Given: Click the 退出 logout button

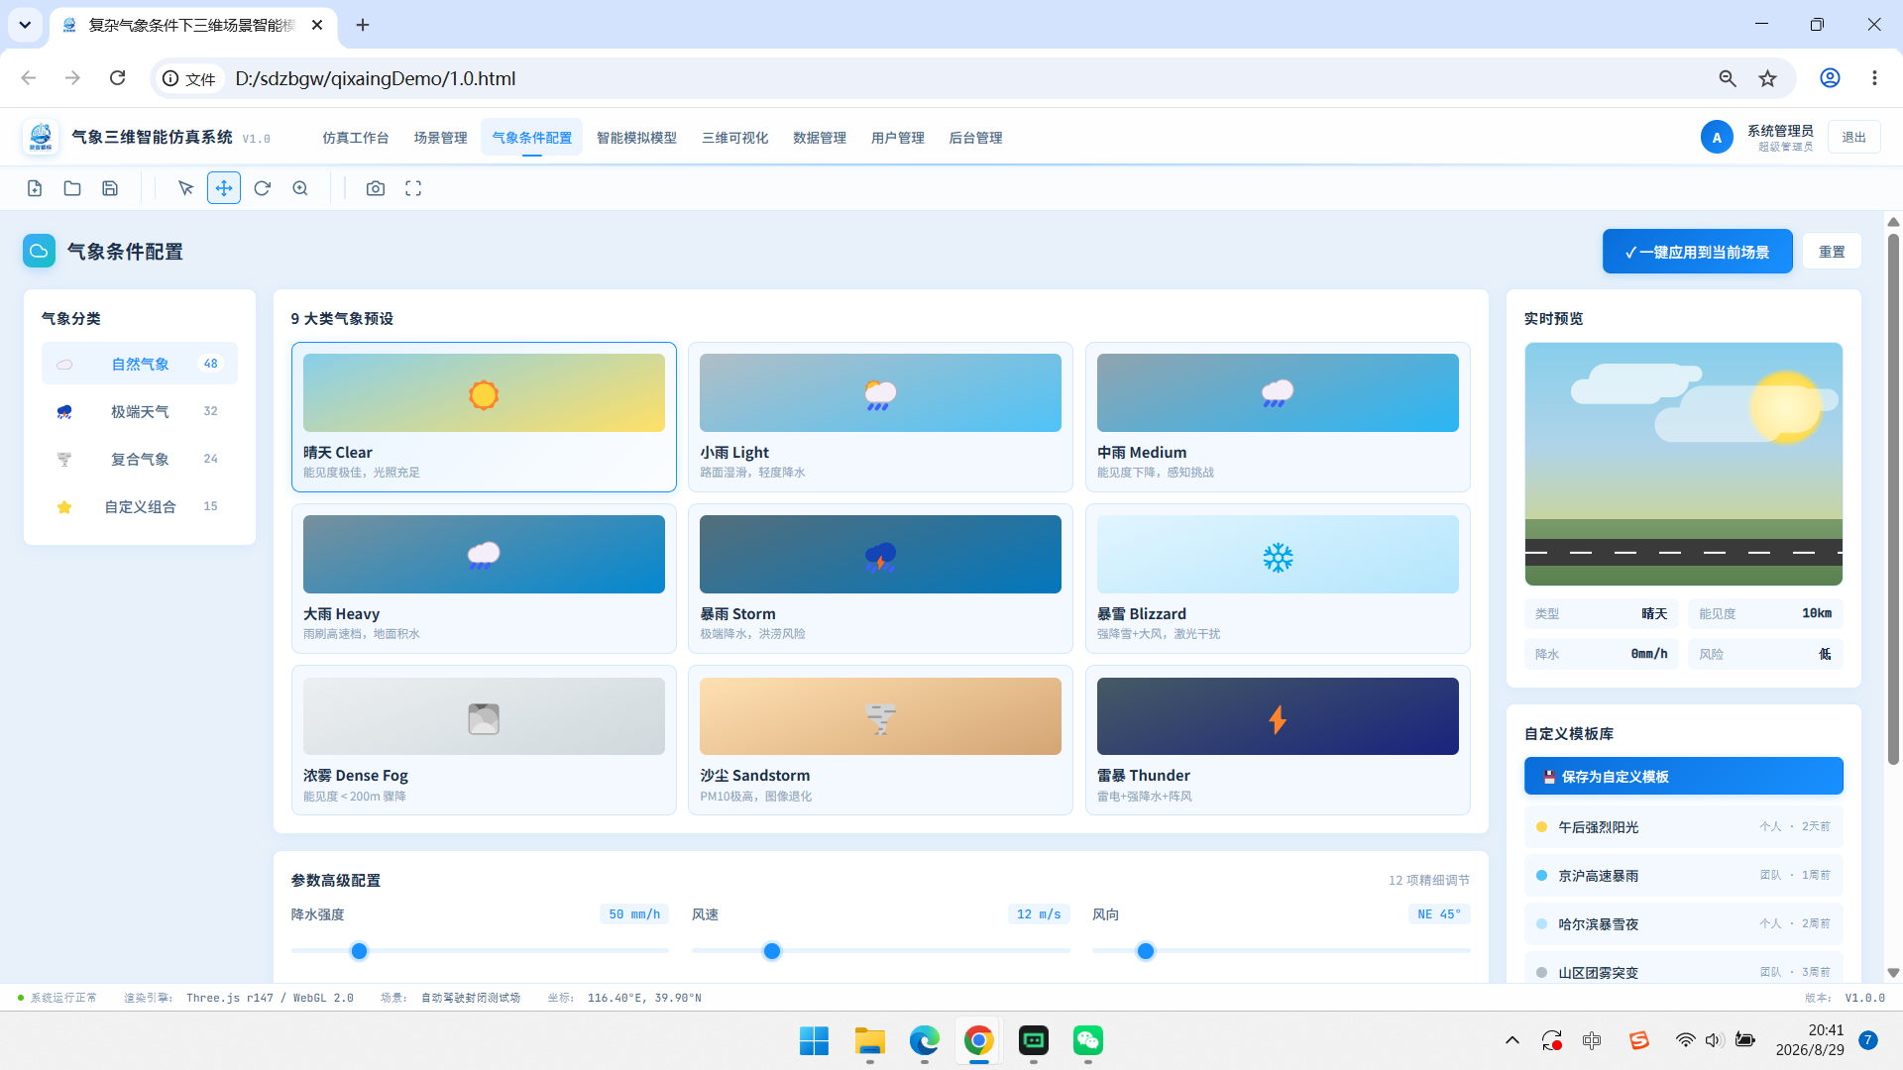Looking at the screenshot, I should (1853, 138).
